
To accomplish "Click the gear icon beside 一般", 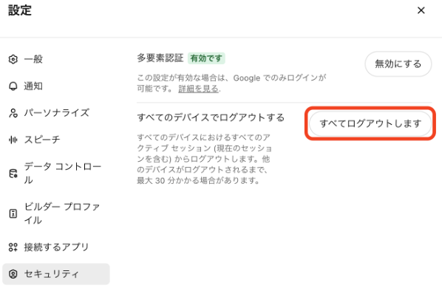I will point(13,59).
